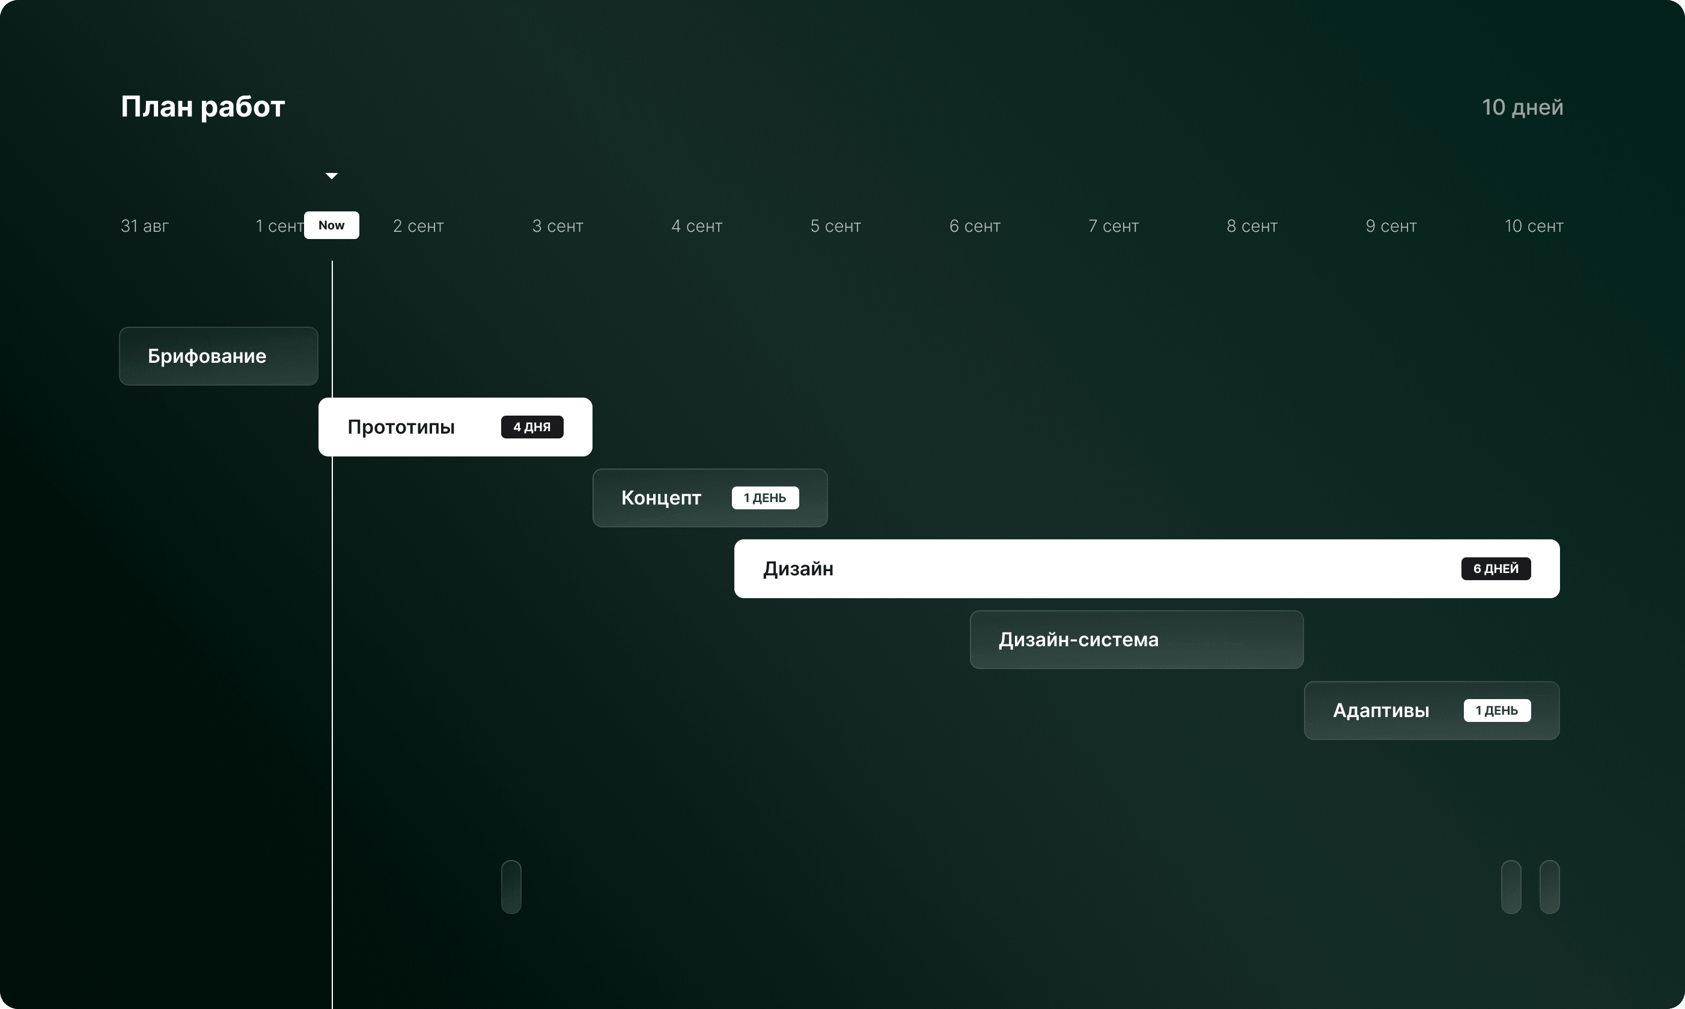Viewport: 1685px width, 1009px height.
Task: Click the 4 дня duration badge on Прототипы
Action: 532,427
